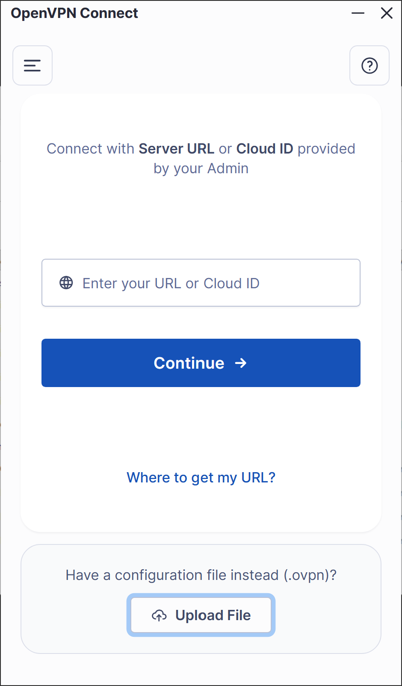Screen dimensions: 402x686
Task: Click the Upload File label
Action: (213, 615)
